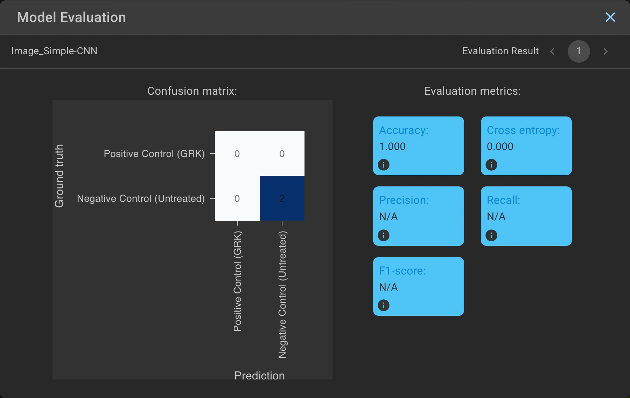
Task: Click the Ground truth axis title
Action: point(59,176)
